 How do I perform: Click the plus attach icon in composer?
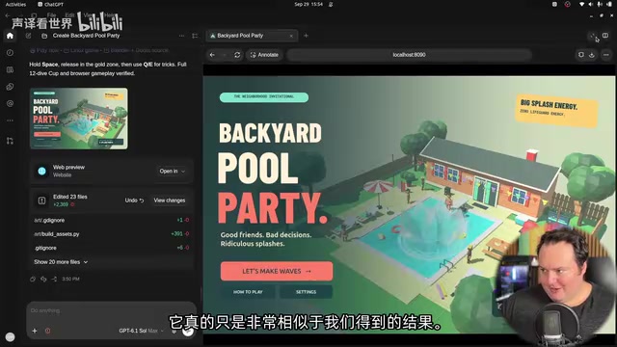35,331
